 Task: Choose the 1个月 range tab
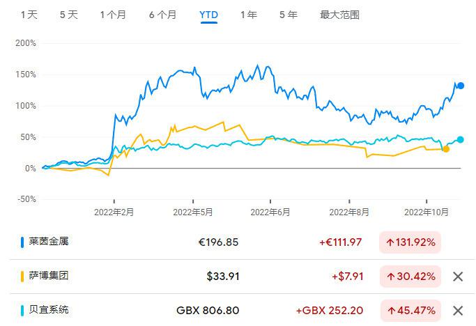[x=113, y=15]
